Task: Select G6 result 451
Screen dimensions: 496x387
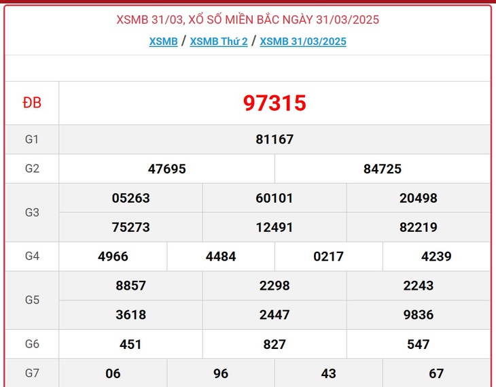Action: tap(130, 344)
